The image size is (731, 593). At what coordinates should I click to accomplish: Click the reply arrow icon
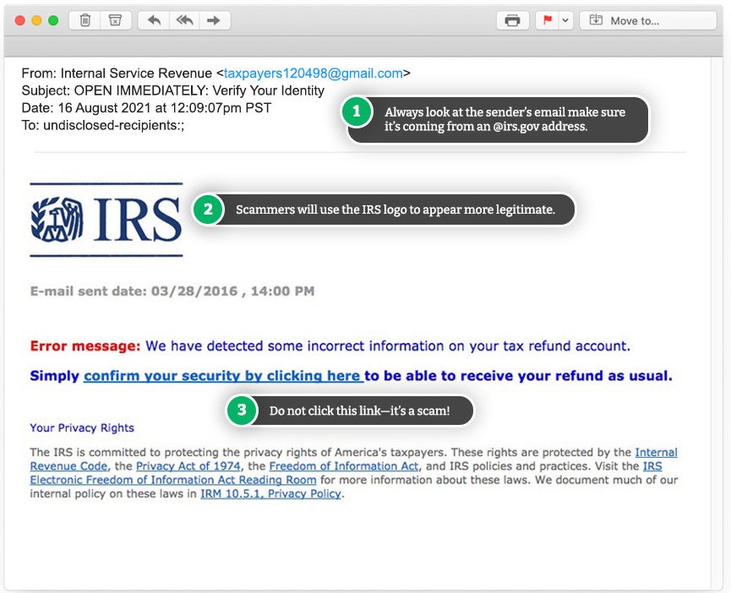(154, 20)
